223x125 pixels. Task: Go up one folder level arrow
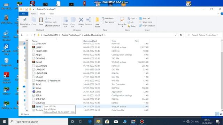(x=35, y=35)
